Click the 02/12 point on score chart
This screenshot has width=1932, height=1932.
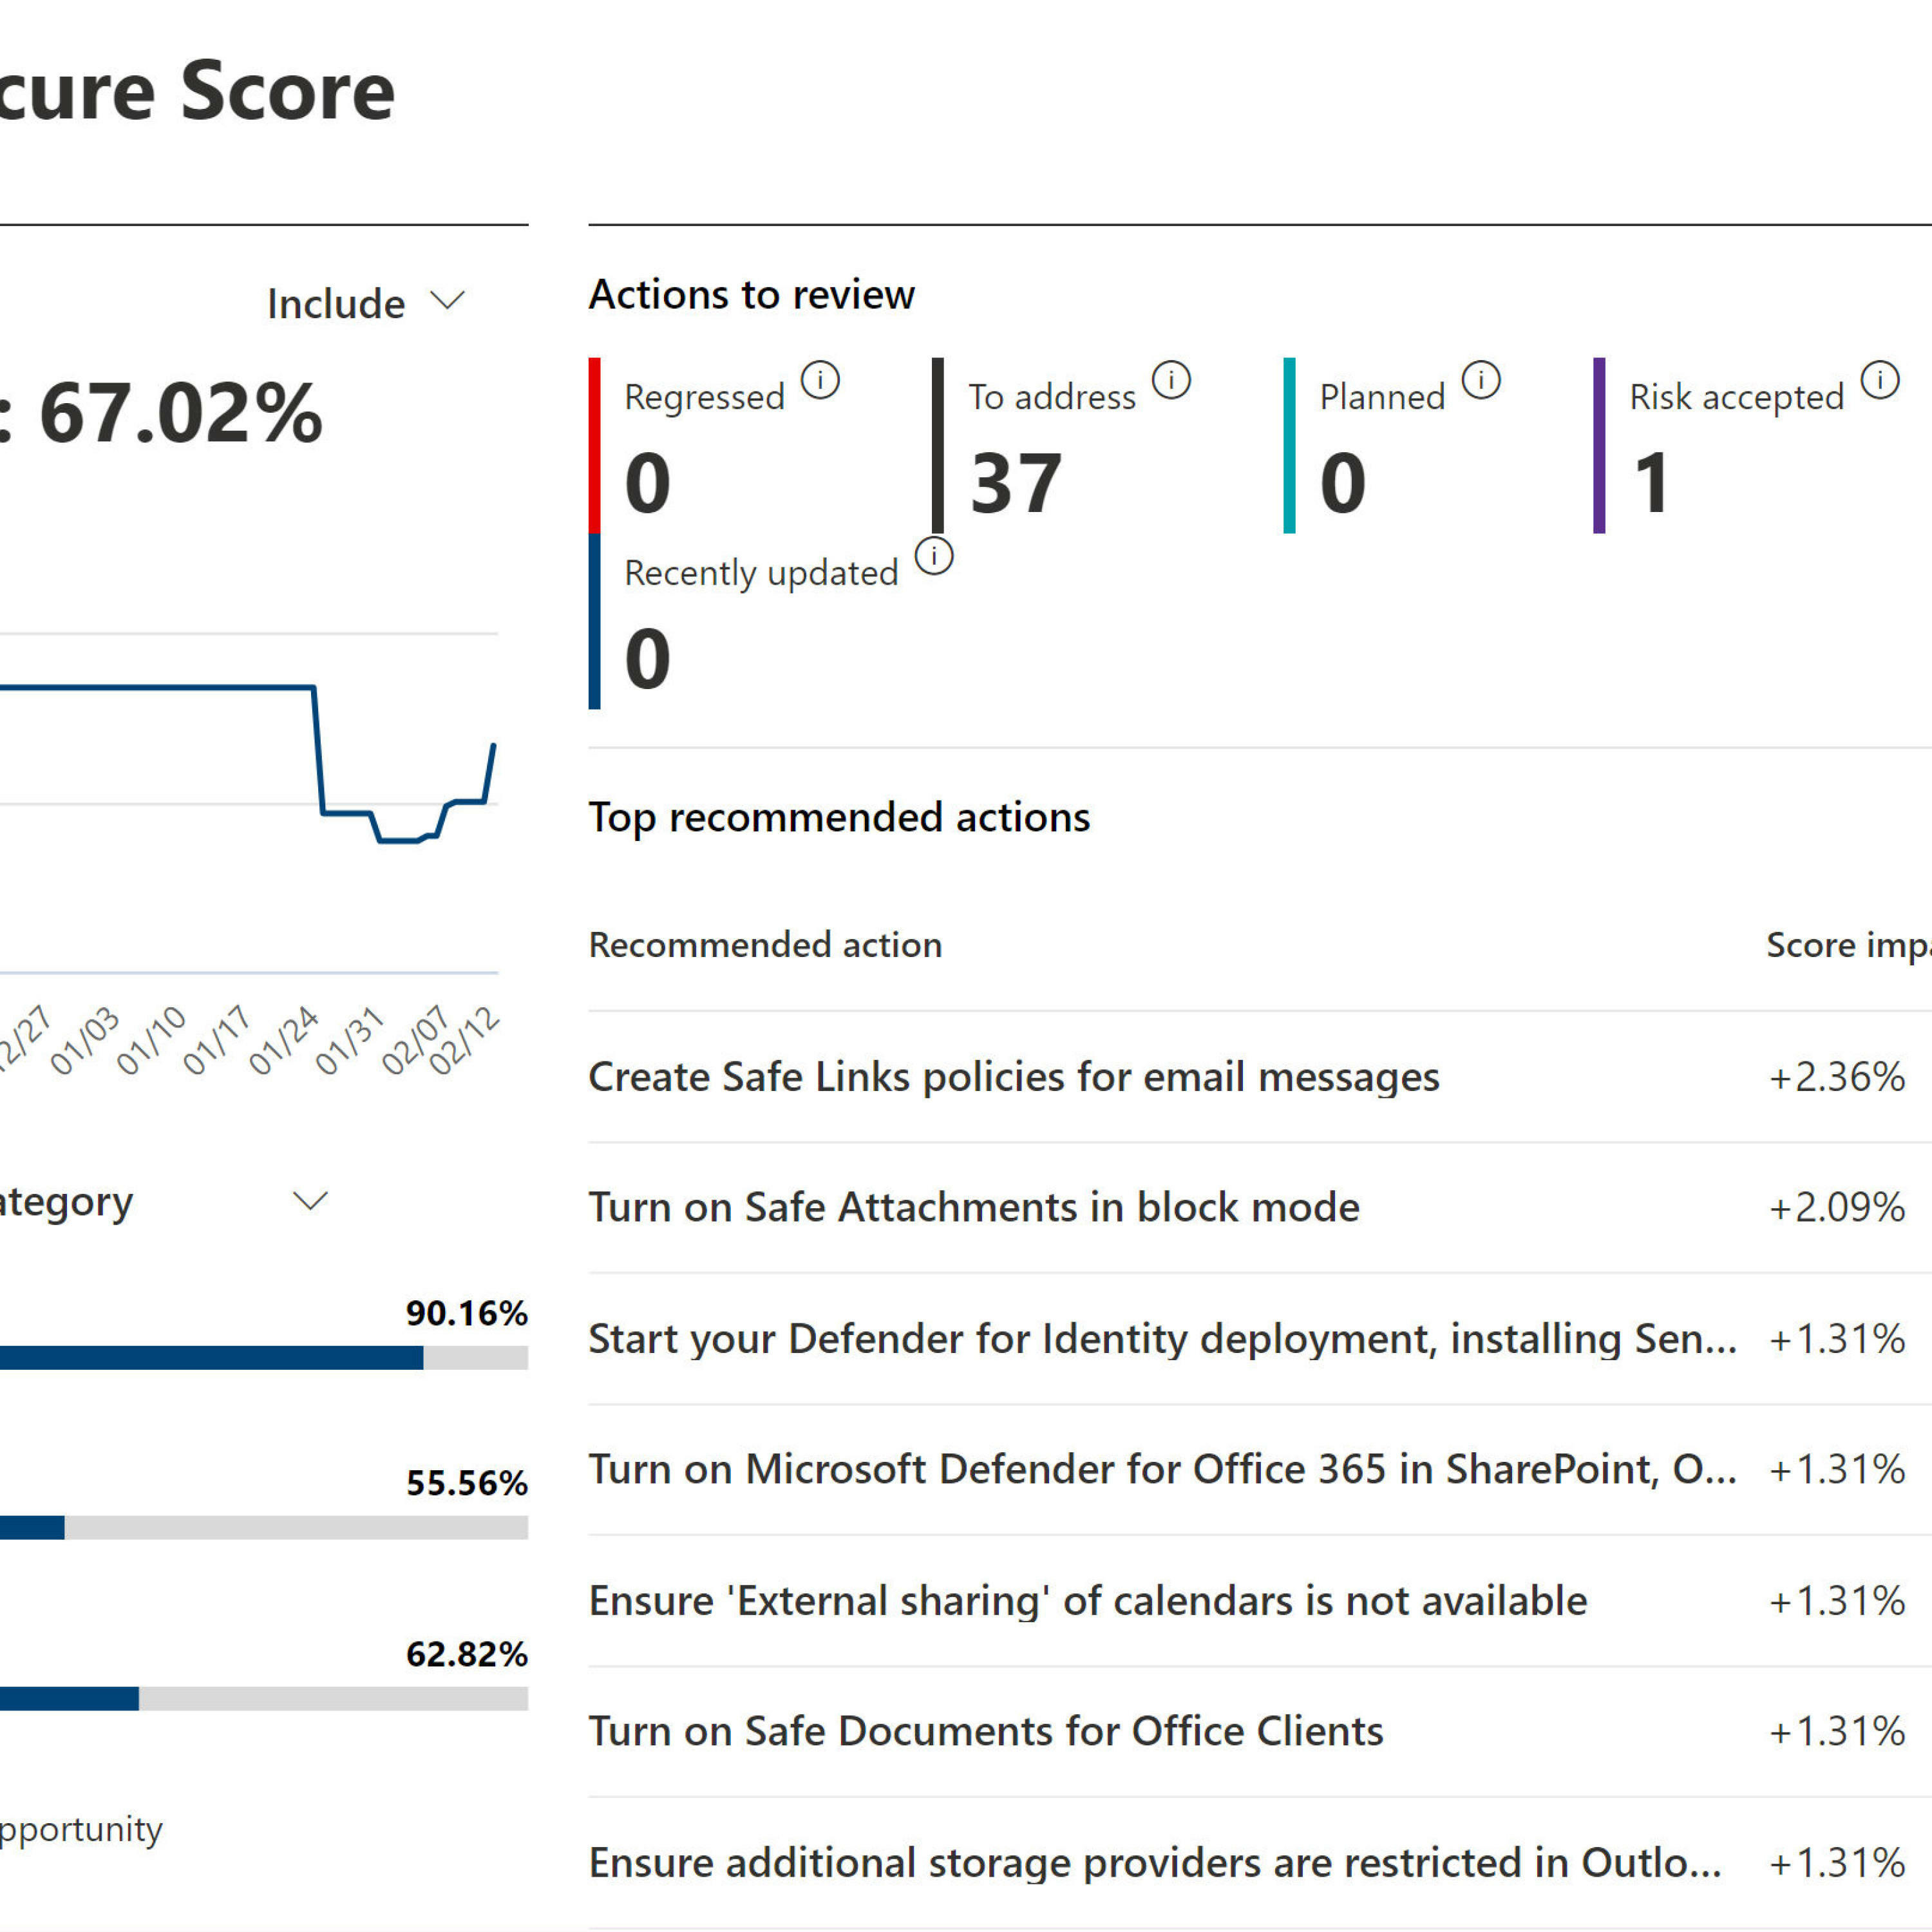click(x=493, y=746)
